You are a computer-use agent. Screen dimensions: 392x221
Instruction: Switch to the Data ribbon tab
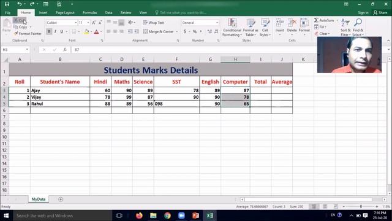click(x=108, y=12)
